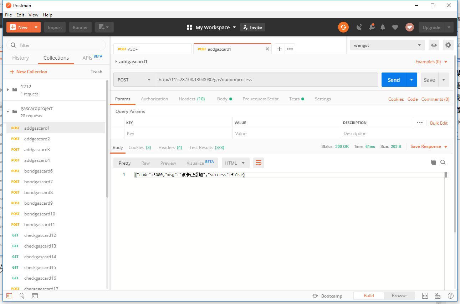Click the collections sidebar scrollbar
The height and width of the screenshot is (304, 460).
107,139
